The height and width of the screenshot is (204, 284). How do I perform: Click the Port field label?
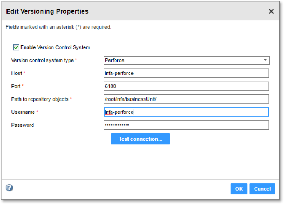16,86
